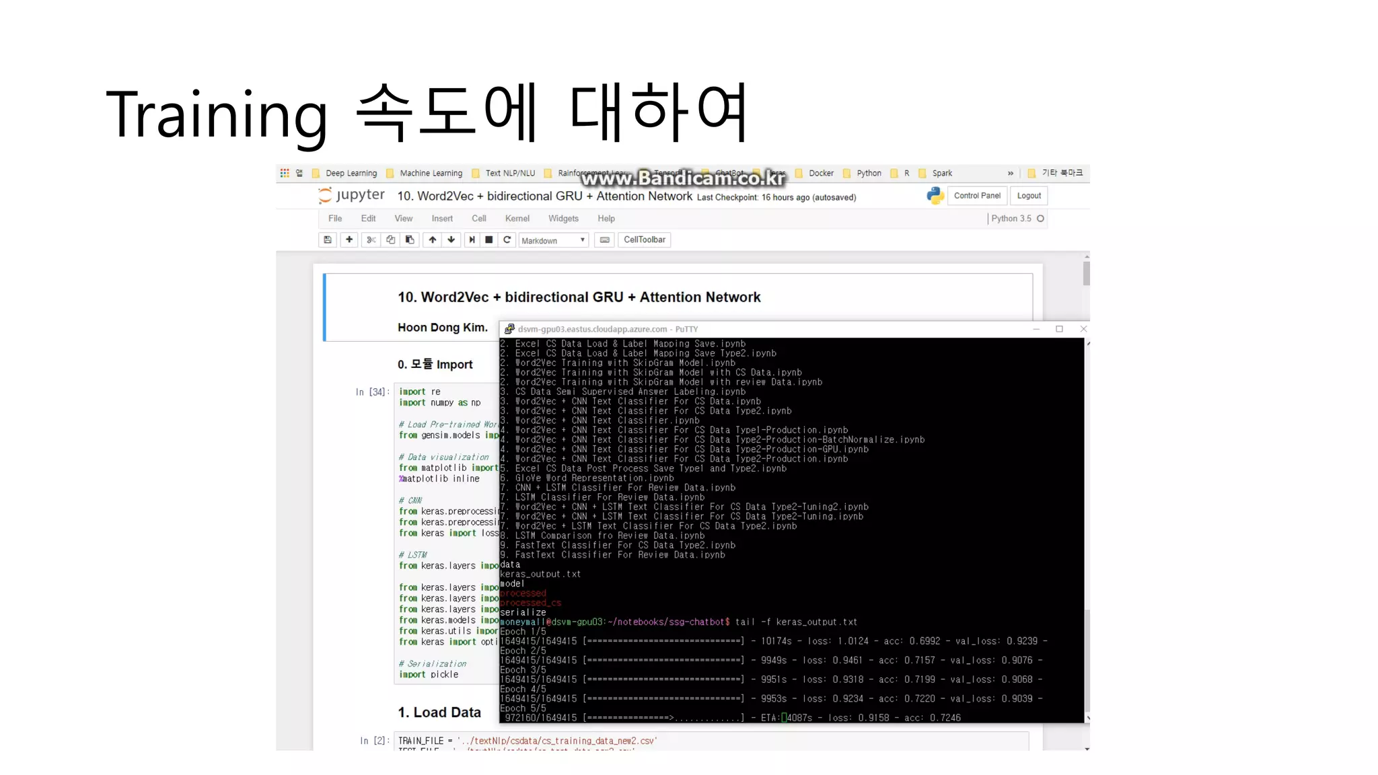Move the cell down with the arrow icon
The width and height of the screenshot is (1378, 775).
point(451,239)
